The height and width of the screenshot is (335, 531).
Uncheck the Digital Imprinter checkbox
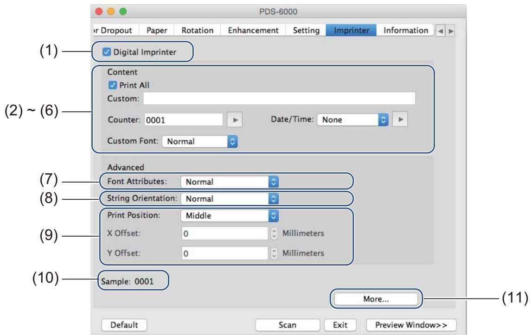pyautogui.click(x=107, y=52)
